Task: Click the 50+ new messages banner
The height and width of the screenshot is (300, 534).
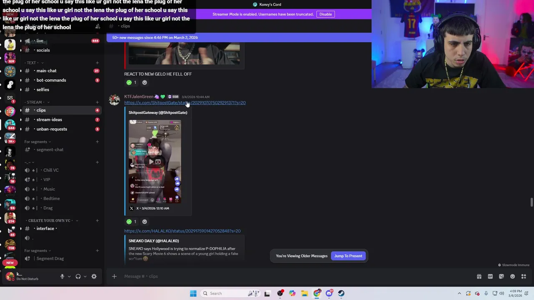Action: (x=239, y=37)
